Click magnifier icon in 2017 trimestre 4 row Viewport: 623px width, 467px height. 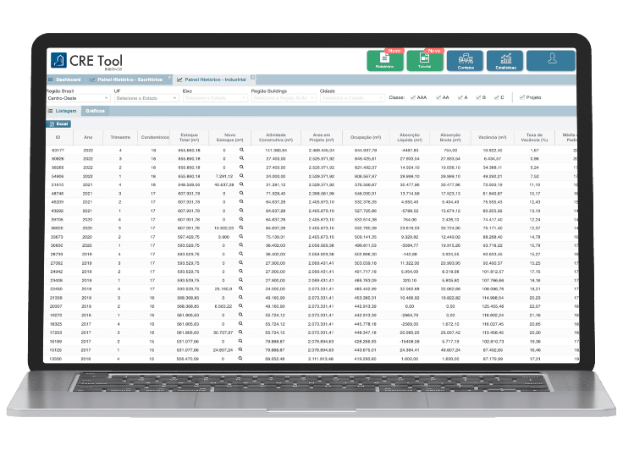coord(240,324)
